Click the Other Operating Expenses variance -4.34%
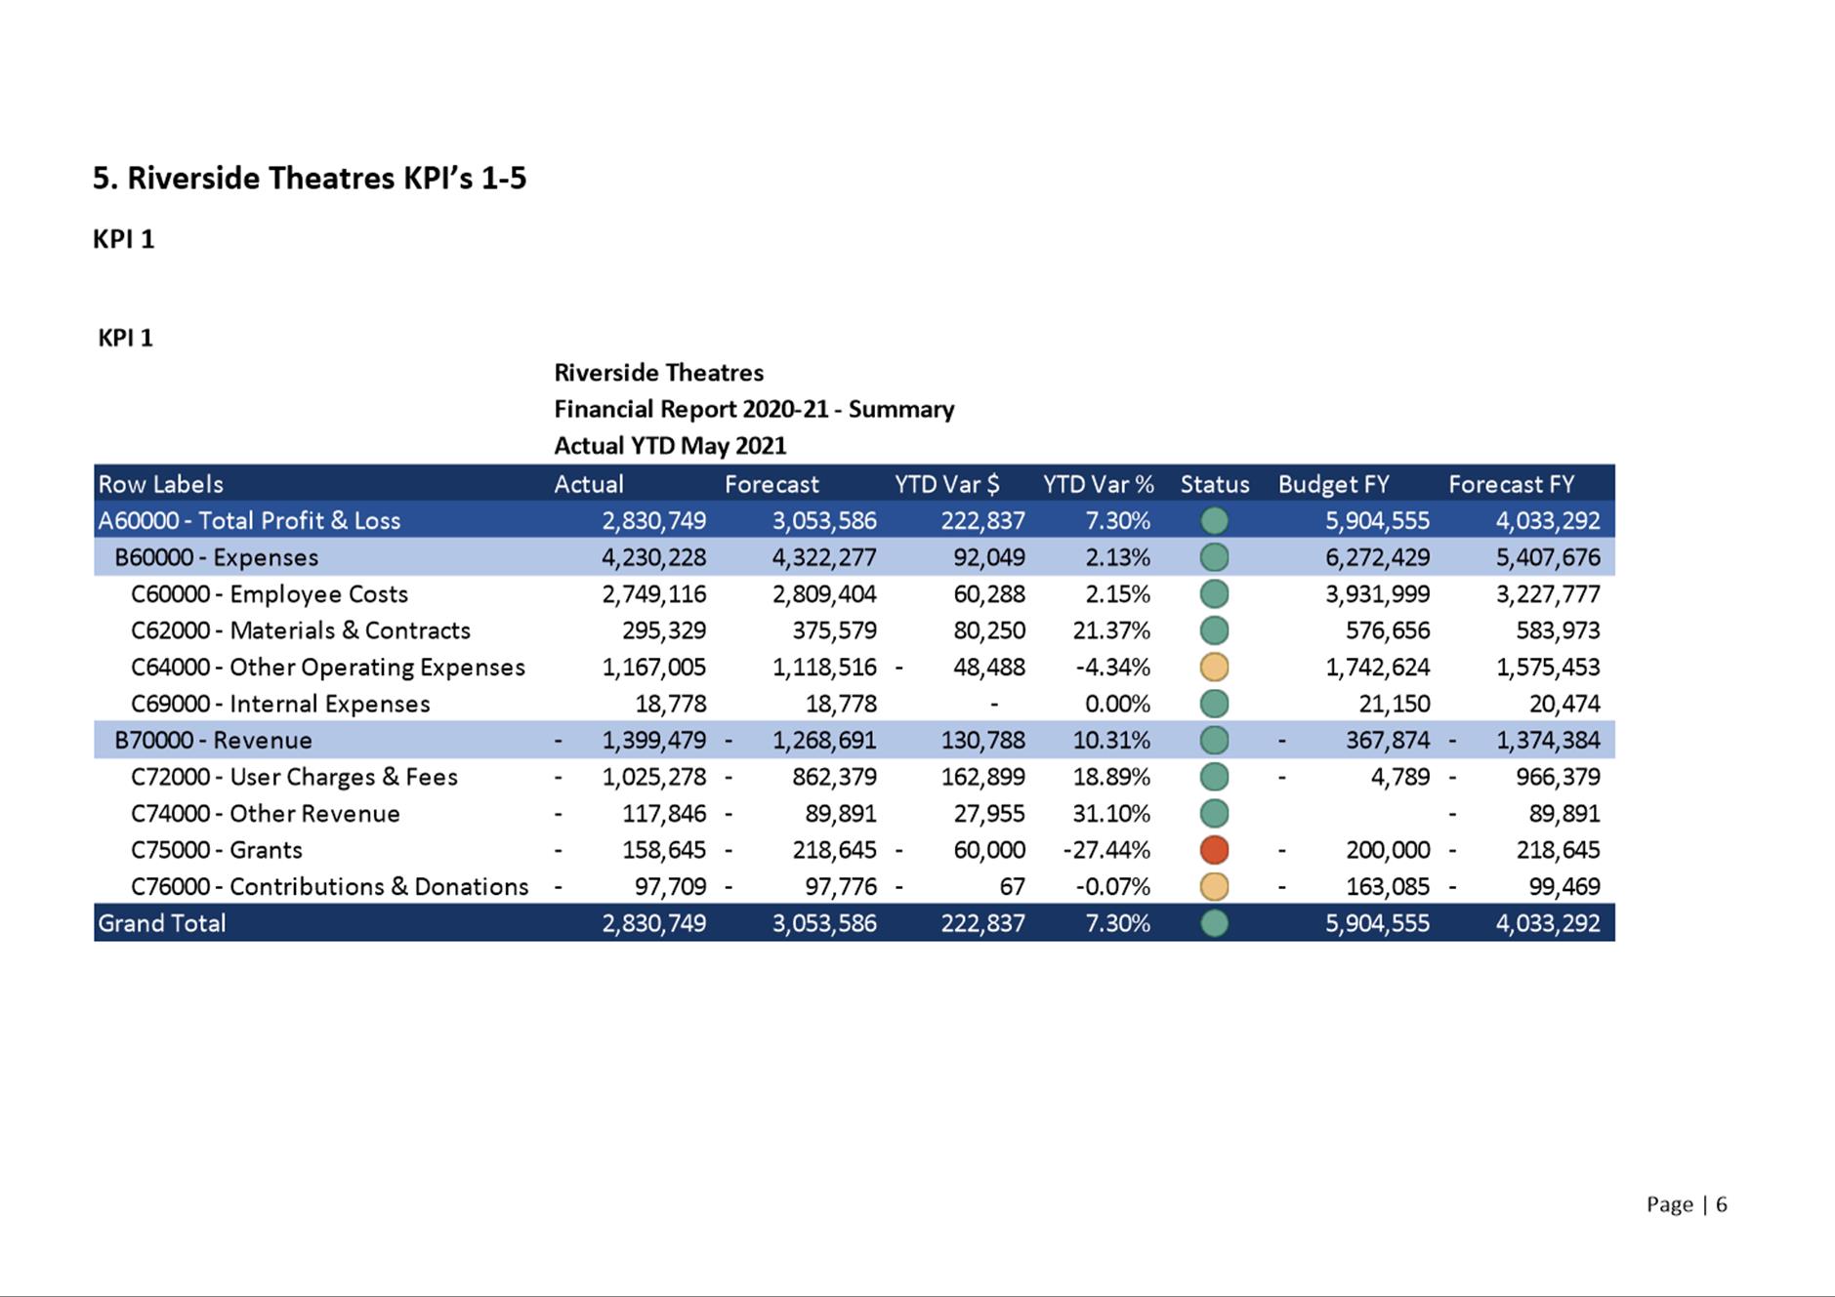This screenshot has height=1297, width=1835. 1112,668
